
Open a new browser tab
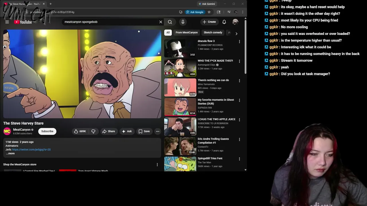point(50,4)
